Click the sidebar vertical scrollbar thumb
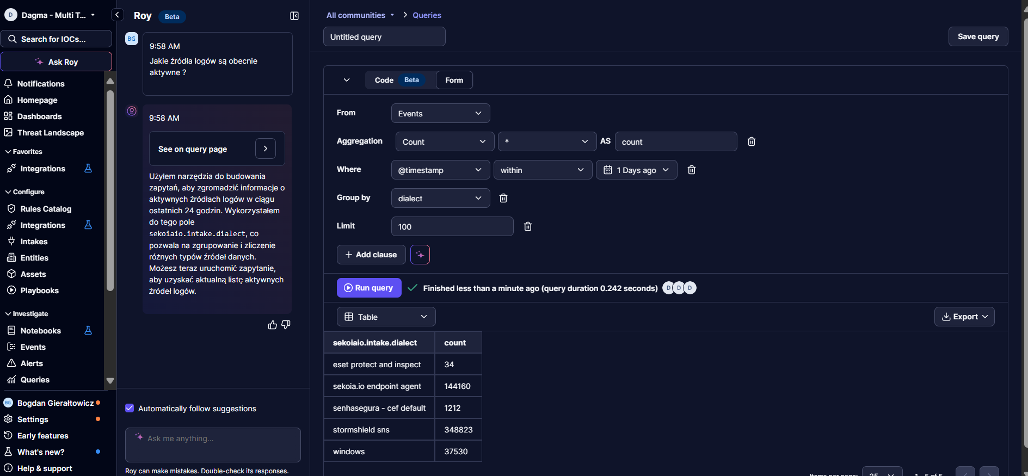The image size is (1028, 476). click(110, 190)
